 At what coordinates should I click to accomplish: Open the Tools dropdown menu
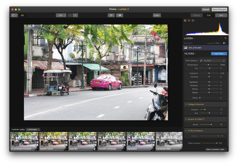(x=157, y=15)
